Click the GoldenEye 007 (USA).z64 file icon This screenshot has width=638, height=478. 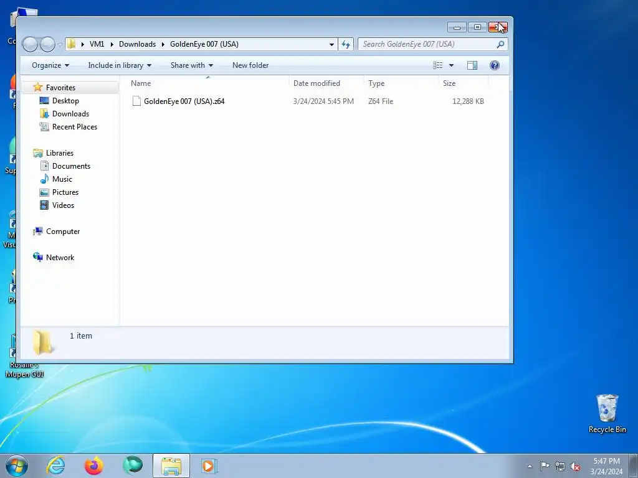pyautogui.click(x=136, y=101)
